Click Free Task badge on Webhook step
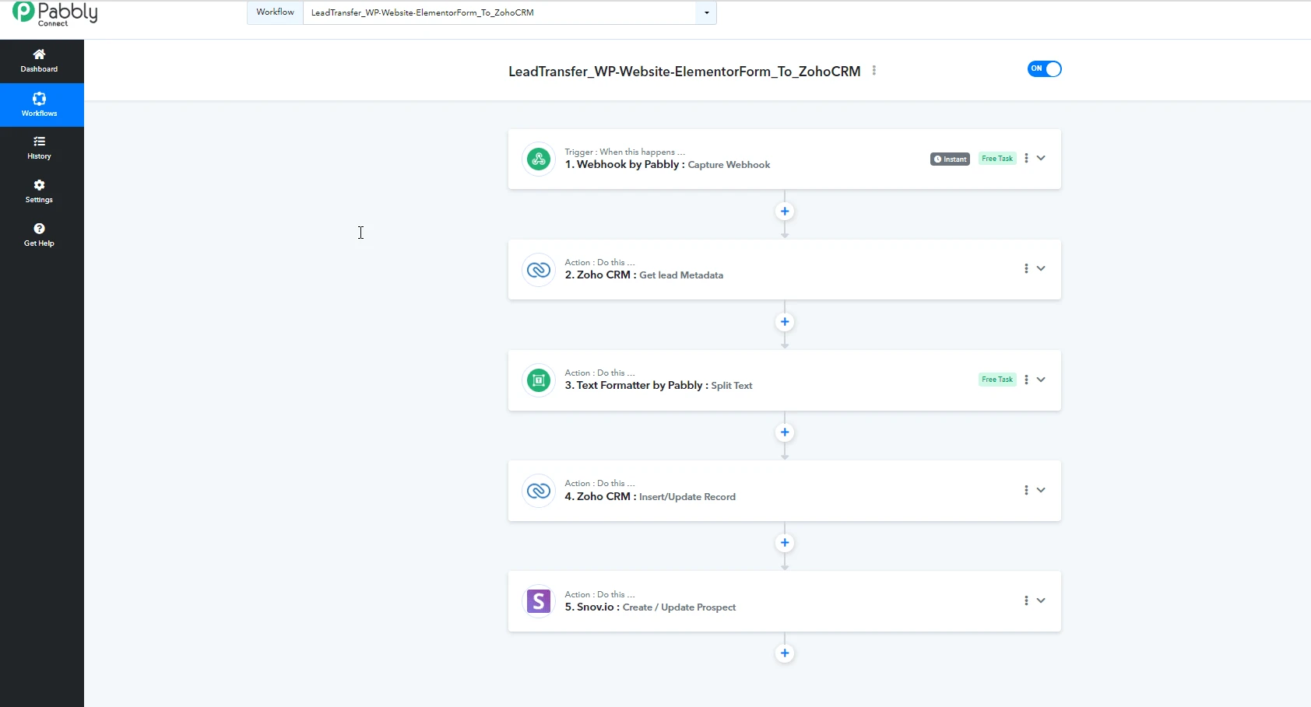 pyautogui.click(x=997, y=159)
